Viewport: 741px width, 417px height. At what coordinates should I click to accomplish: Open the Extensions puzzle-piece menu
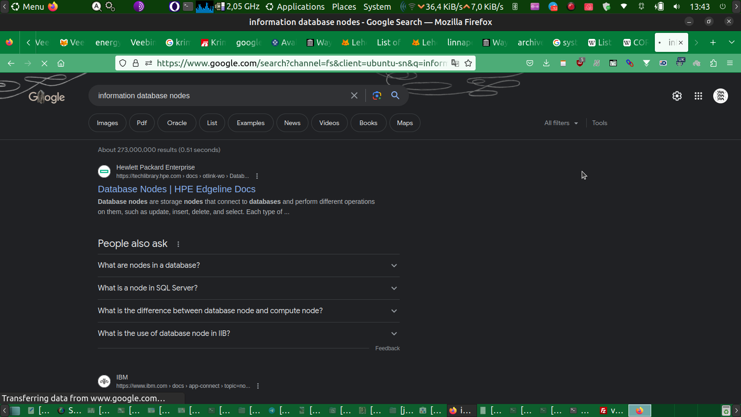713,63
